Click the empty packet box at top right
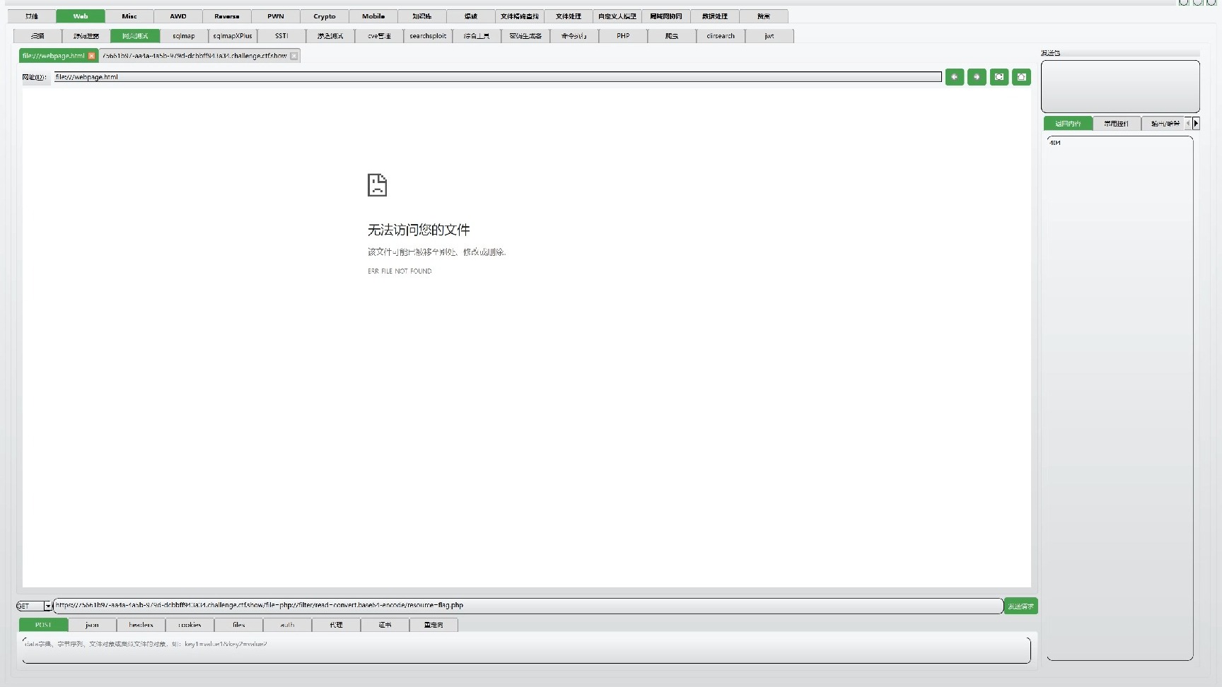Screen dimensions: 1222x687 pos(1120,86)
